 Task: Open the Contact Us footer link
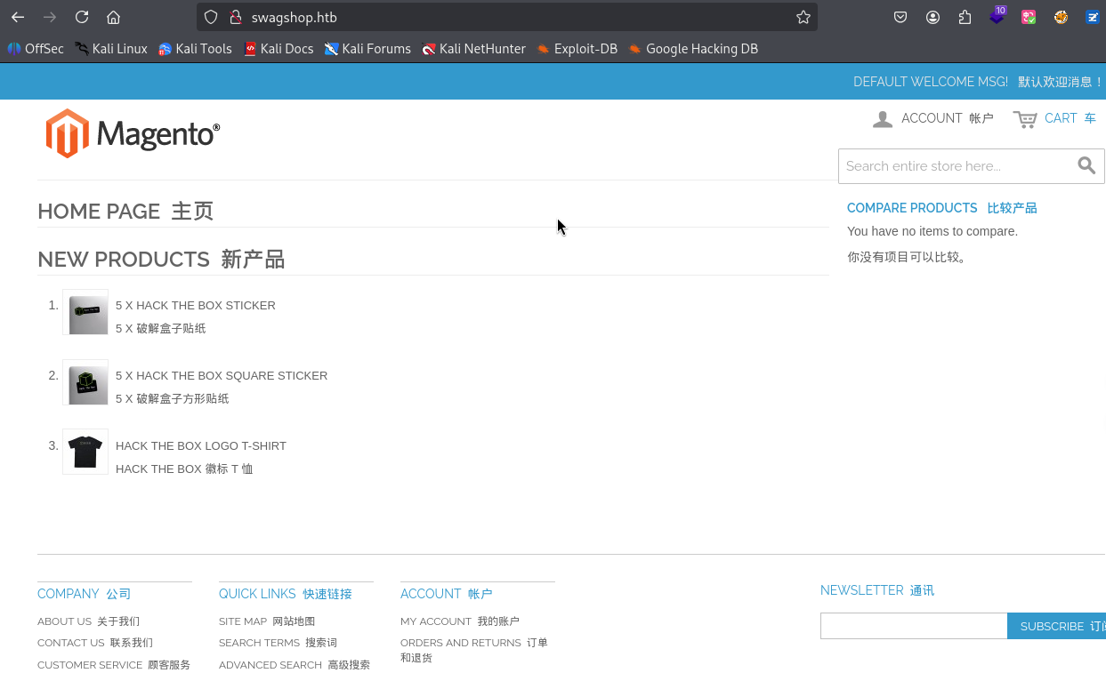pos(95,643)
